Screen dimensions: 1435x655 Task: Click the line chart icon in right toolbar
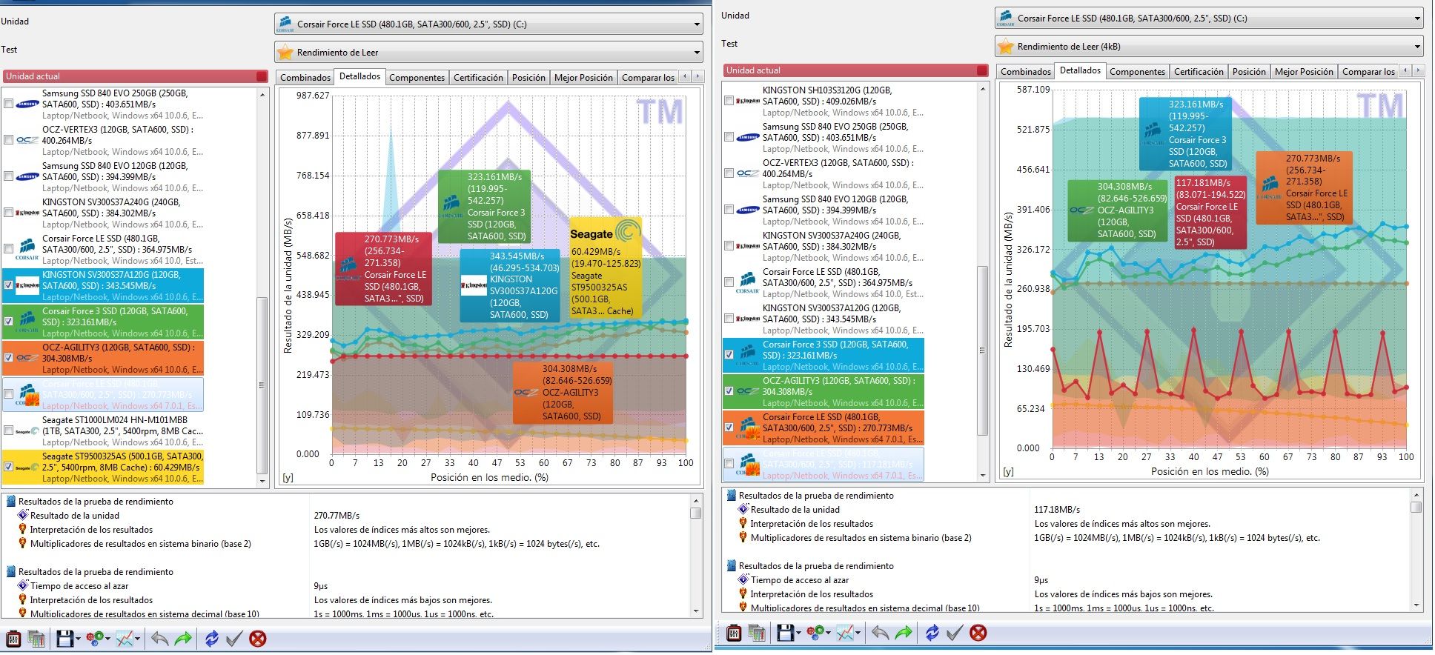coord(845,632)
